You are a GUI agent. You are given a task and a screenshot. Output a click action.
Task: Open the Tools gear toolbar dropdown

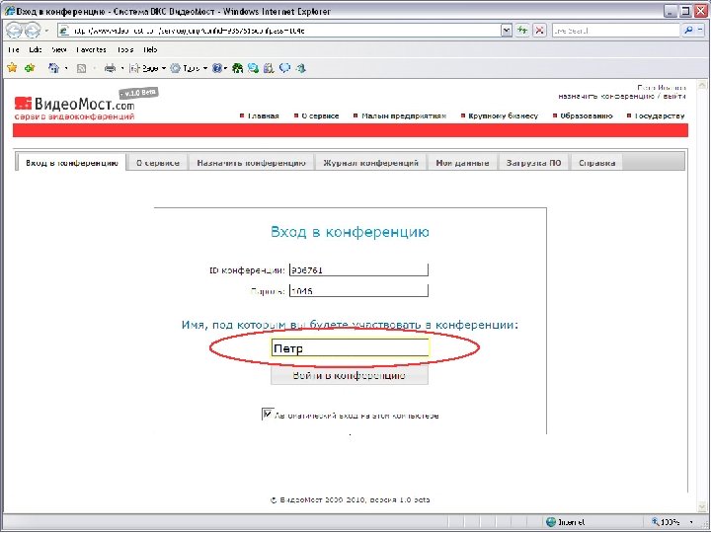tap(189, 68)
